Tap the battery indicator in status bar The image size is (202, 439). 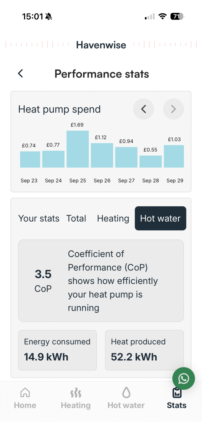click(x=177, y=17)
